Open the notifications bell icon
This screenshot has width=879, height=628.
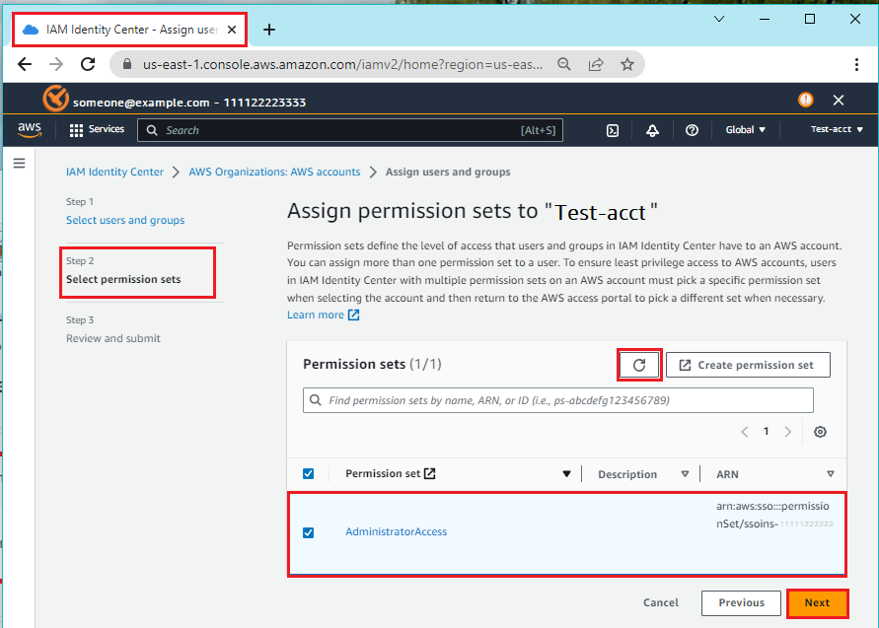pos(652,130)
